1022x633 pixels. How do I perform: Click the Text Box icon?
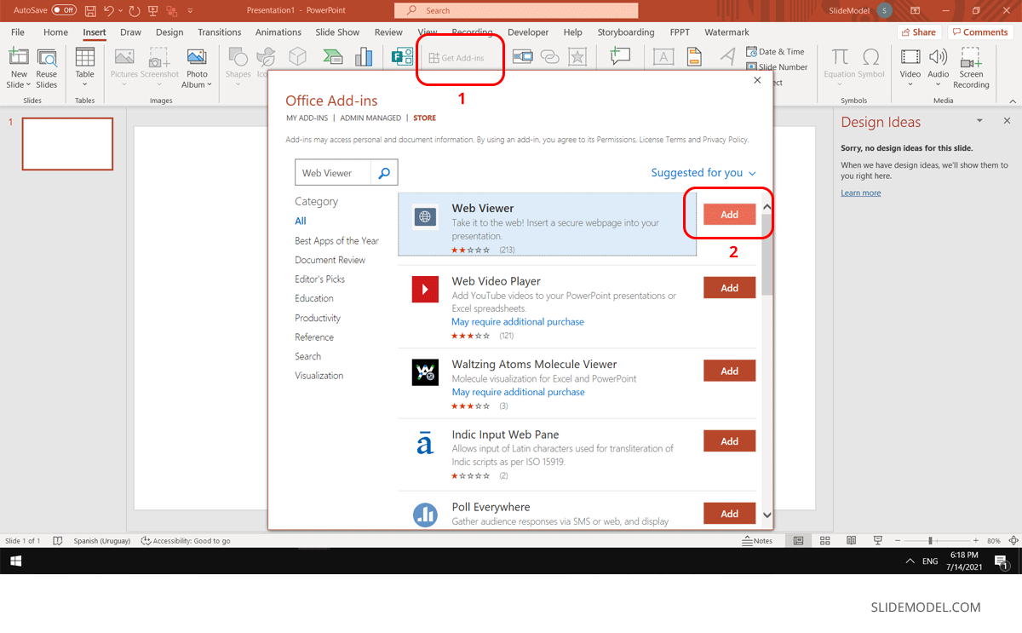pyautogui.click(x=663, y=57)
